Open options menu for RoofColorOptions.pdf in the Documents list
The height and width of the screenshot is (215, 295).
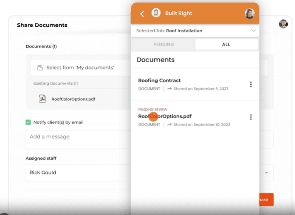coord(251,117)
